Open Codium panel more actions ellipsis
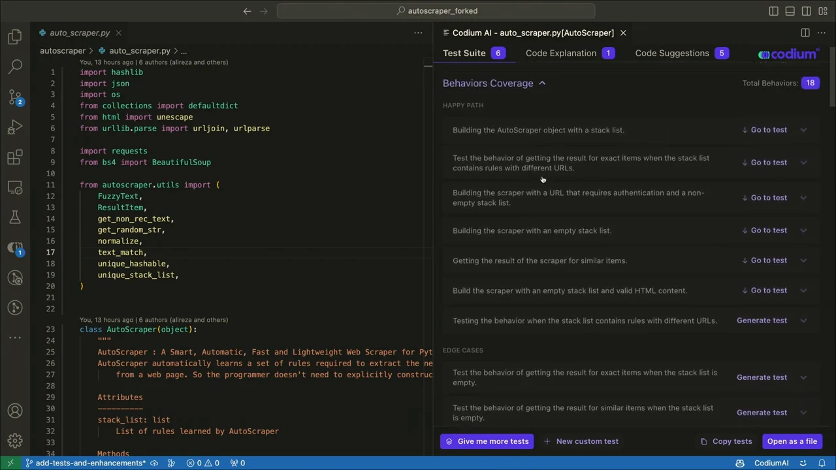This screenshot has width=836, height=470. point(822,33)
